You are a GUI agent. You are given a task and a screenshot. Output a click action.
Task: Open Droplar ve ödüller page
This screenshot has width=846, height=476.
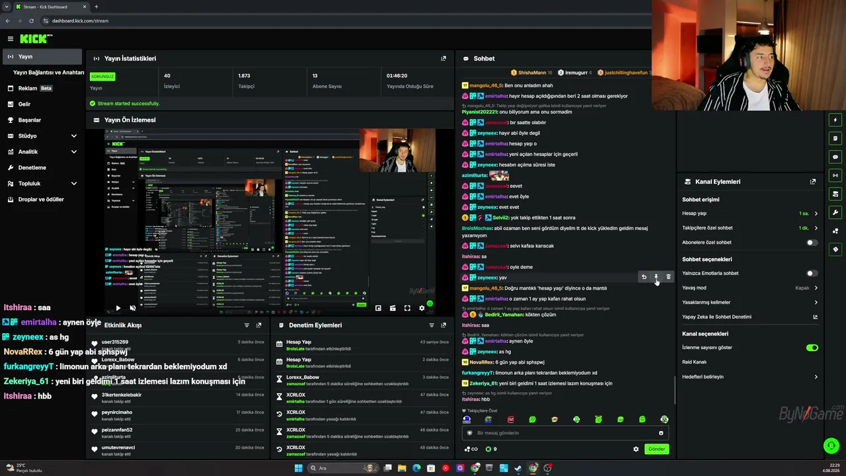[x=42, y=200]
